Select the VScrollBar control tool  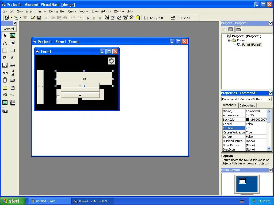[12, 73]
